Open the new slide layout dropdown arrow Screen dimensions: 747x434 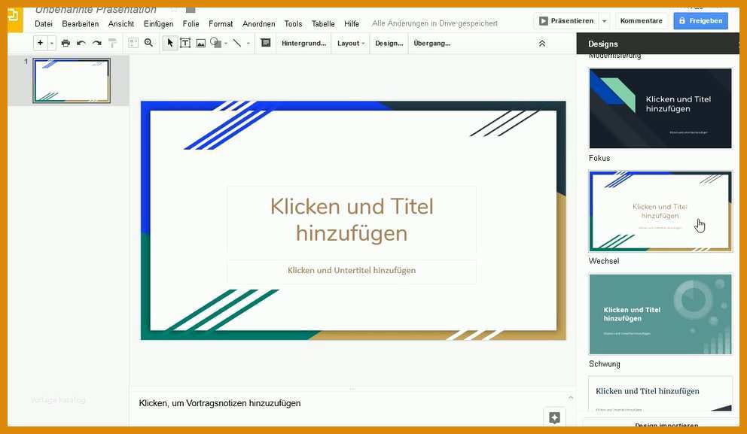click(x=51, y=44)
